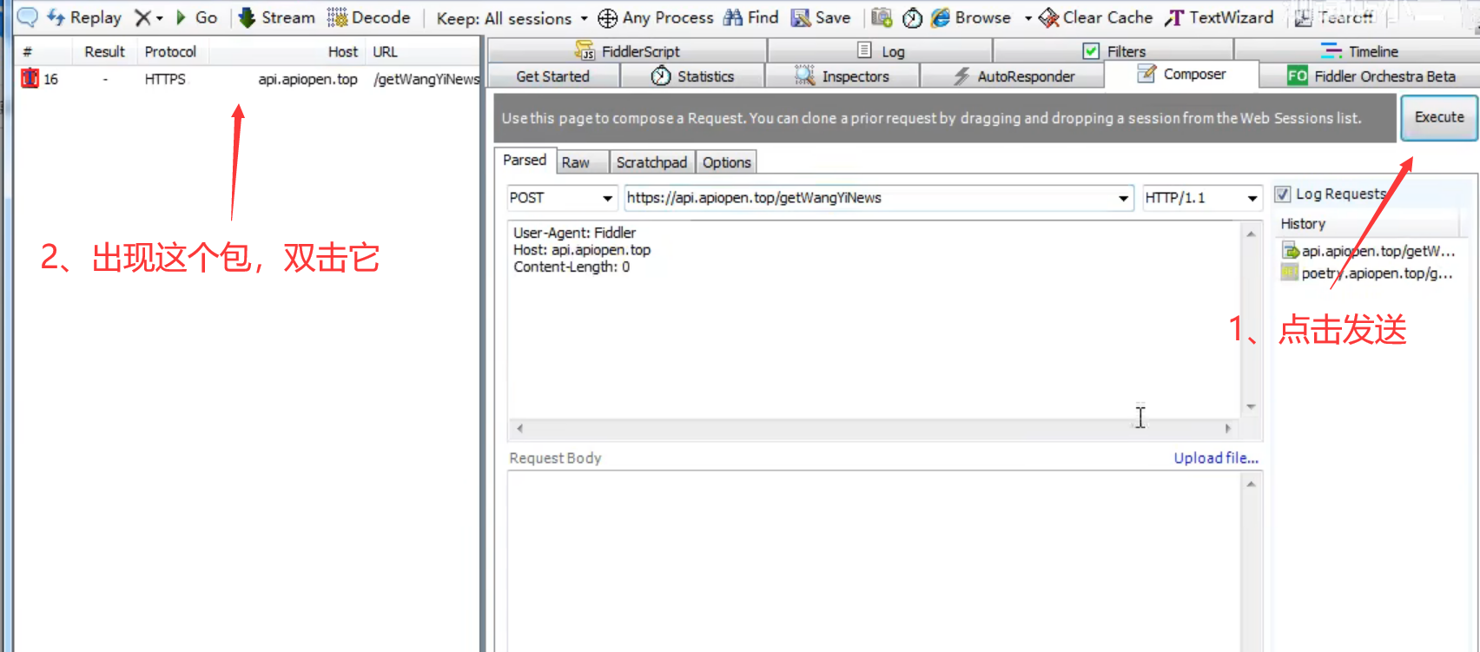Expand the URL history dropdown arrow
Viewport: 1480px width, 652px height.
pyautogui.click(x=1124, y=199)
